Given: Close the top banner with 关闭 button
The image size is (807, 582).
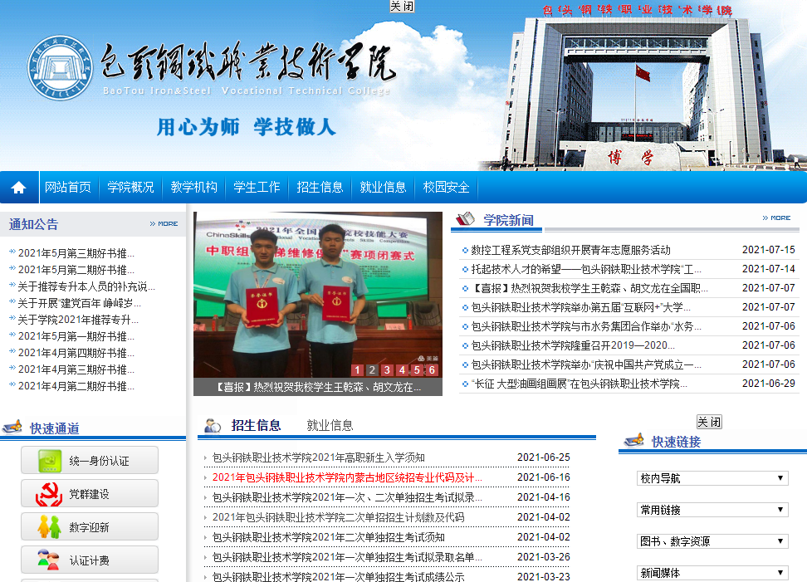Looking at the screenshot, I should click(402, 7).
